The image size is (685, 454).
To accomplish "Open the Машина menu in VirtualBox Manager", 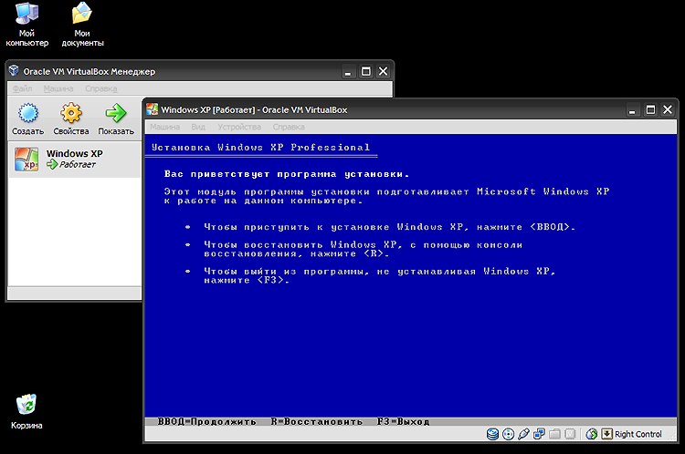I will [x=58, y=88].
